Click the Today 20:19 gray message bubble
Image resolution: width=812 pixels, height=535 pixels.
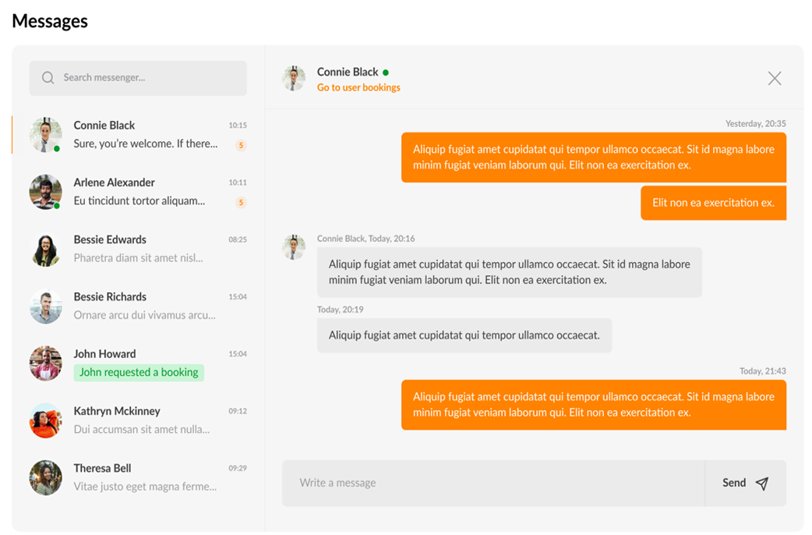point(464,335)
